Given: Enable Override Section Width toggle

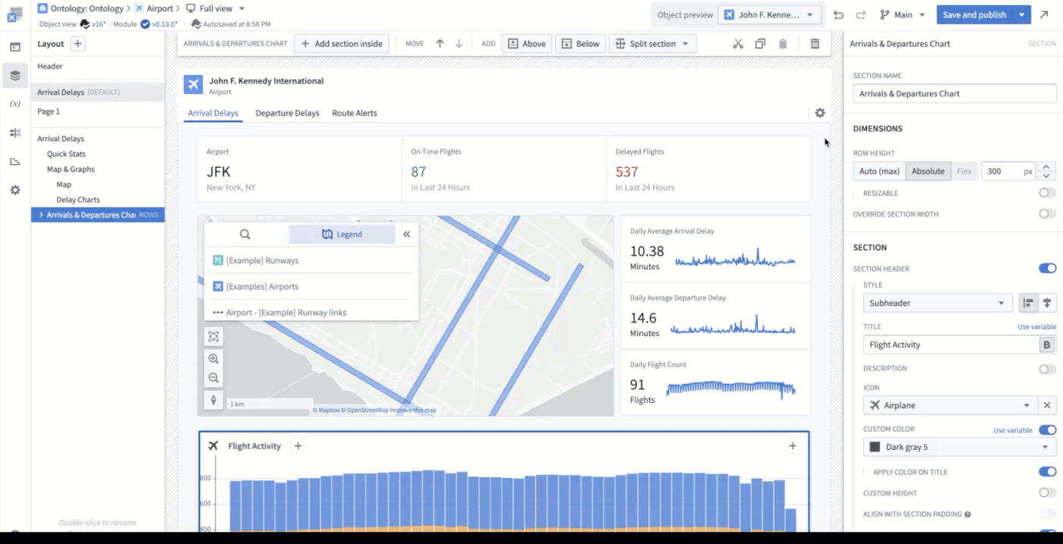Looking at the screenshot, I should click(x=1047, y=214).
